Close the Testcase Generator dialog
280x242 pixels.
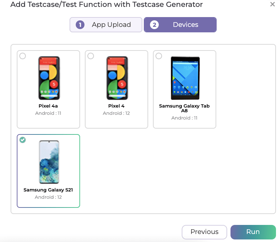tap(272, 5)
